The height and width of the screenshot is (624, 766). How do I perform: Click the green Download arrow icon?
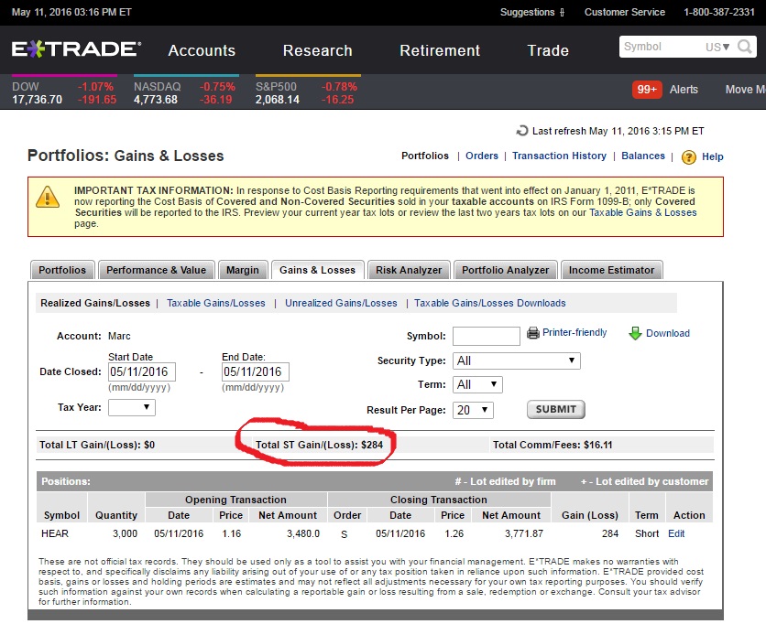tap(635, 333)
